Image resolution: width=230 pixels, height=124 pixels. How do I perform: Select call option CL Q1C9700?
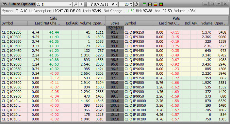tap(11, 73)
